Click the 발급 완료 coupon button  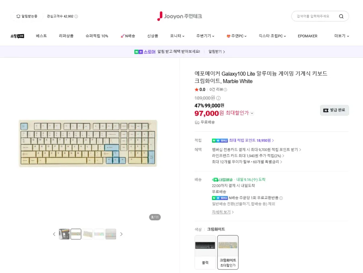click(x=335, y=110)
